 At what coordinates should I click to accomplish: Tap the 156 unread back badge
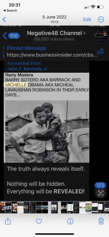coord(14,36)
